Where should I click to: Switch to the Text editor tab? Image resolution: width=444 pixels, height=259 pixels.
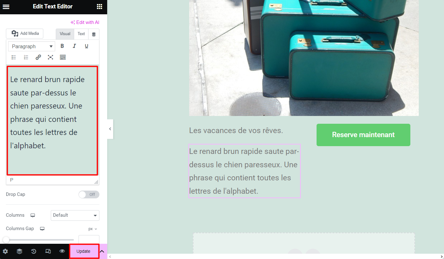coord(81,34)
